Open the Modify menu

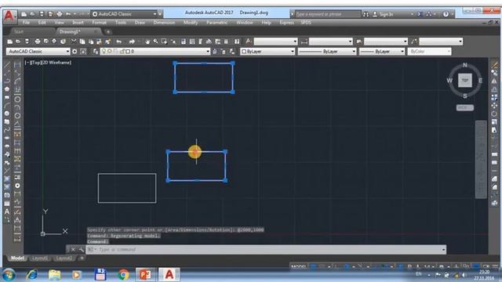tap(191, 23)
